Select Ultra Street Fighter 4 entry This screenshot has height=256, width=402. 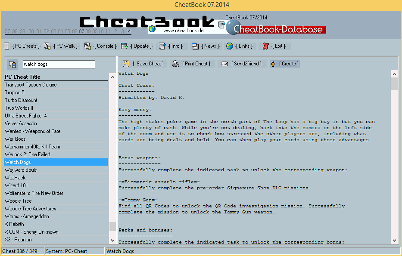point(56,116)
